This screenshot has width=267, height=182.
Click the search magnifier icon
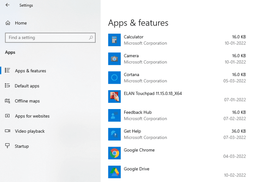pyautogui.click(x=91, y=38)
